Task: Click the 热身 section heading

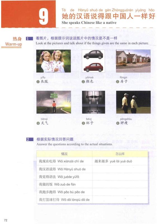Action: 17,39
